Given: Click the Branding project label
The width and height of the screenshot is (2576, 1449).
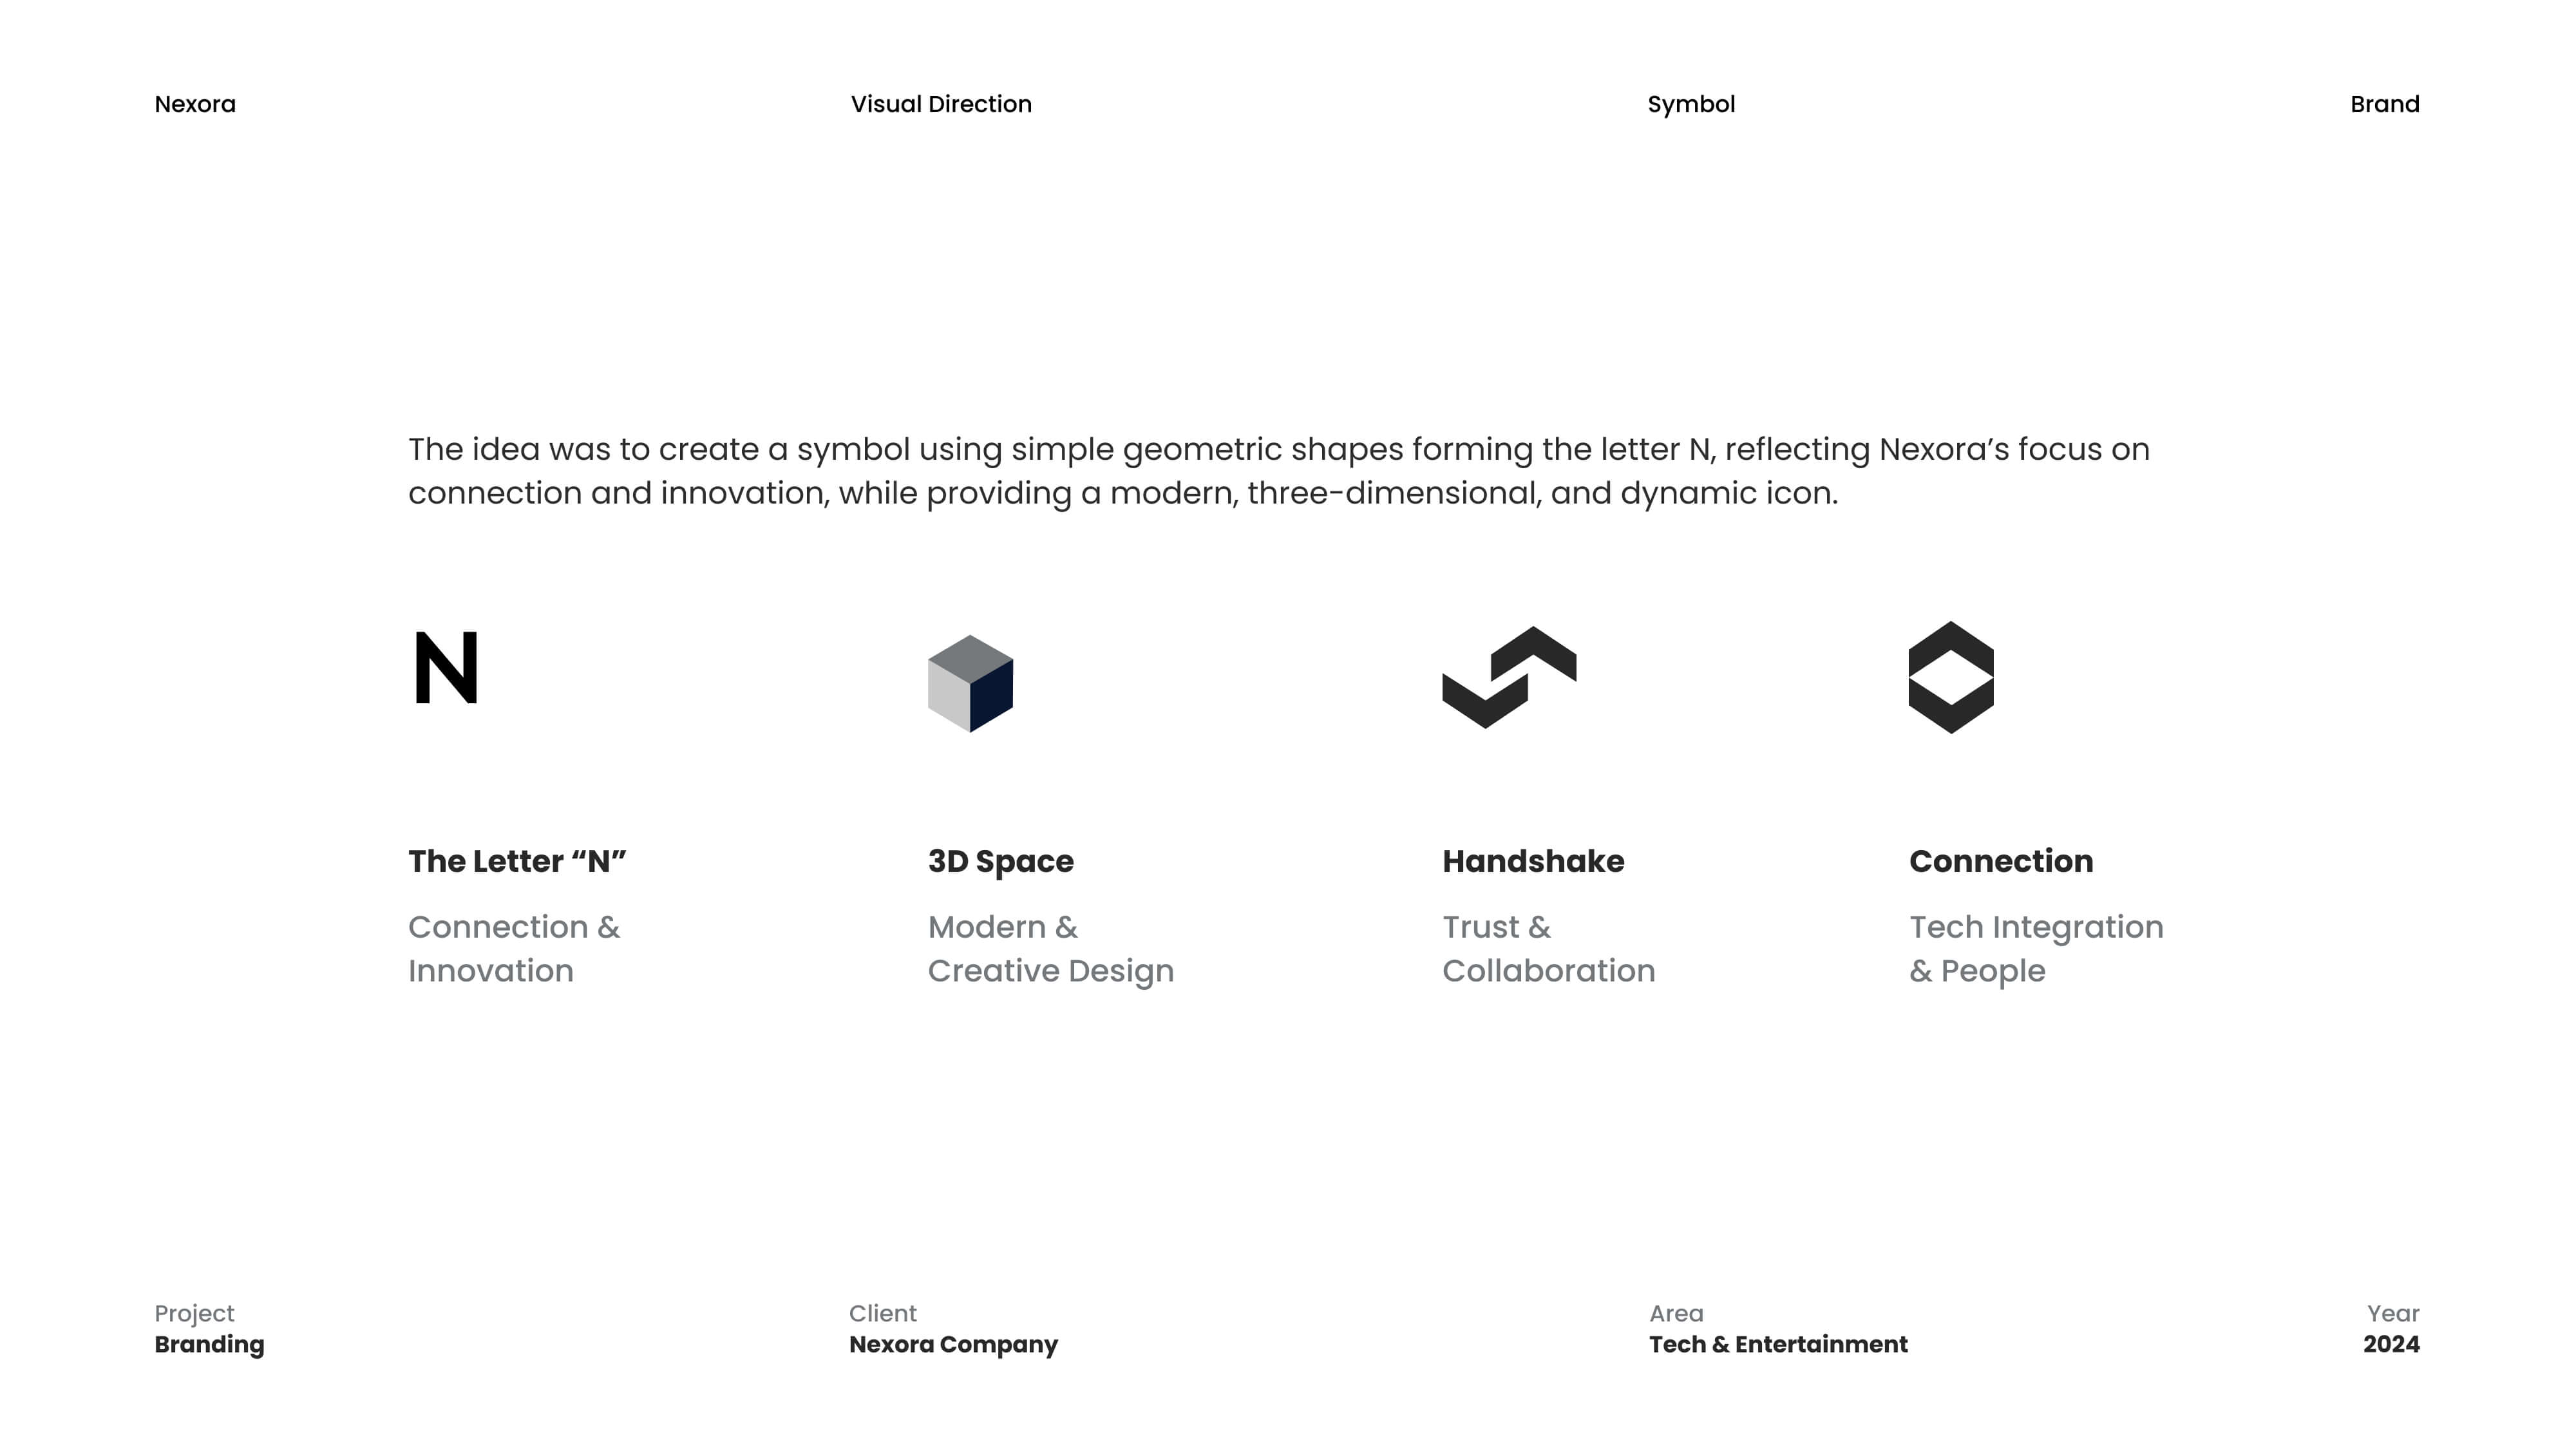Looking at the screenshot, I should click(x=209, y=1345).
